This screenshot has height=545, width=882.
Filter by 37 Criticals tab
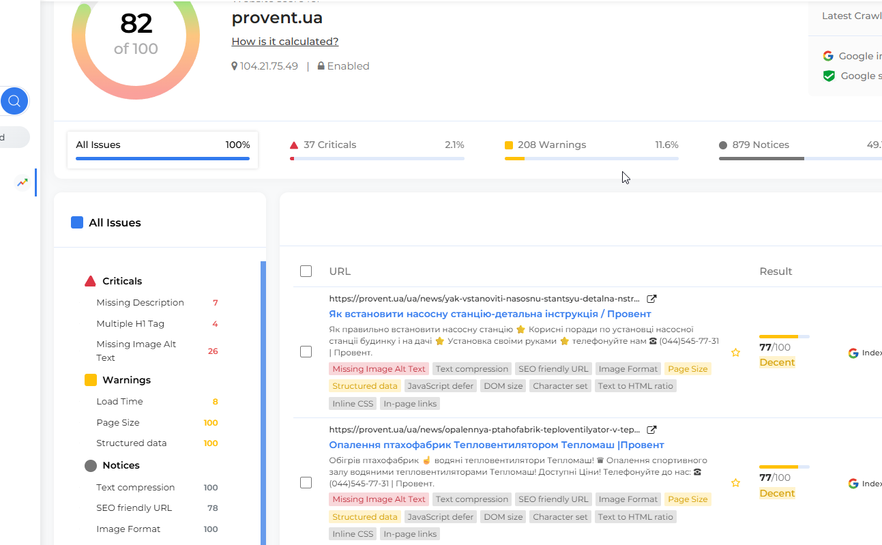377,150
